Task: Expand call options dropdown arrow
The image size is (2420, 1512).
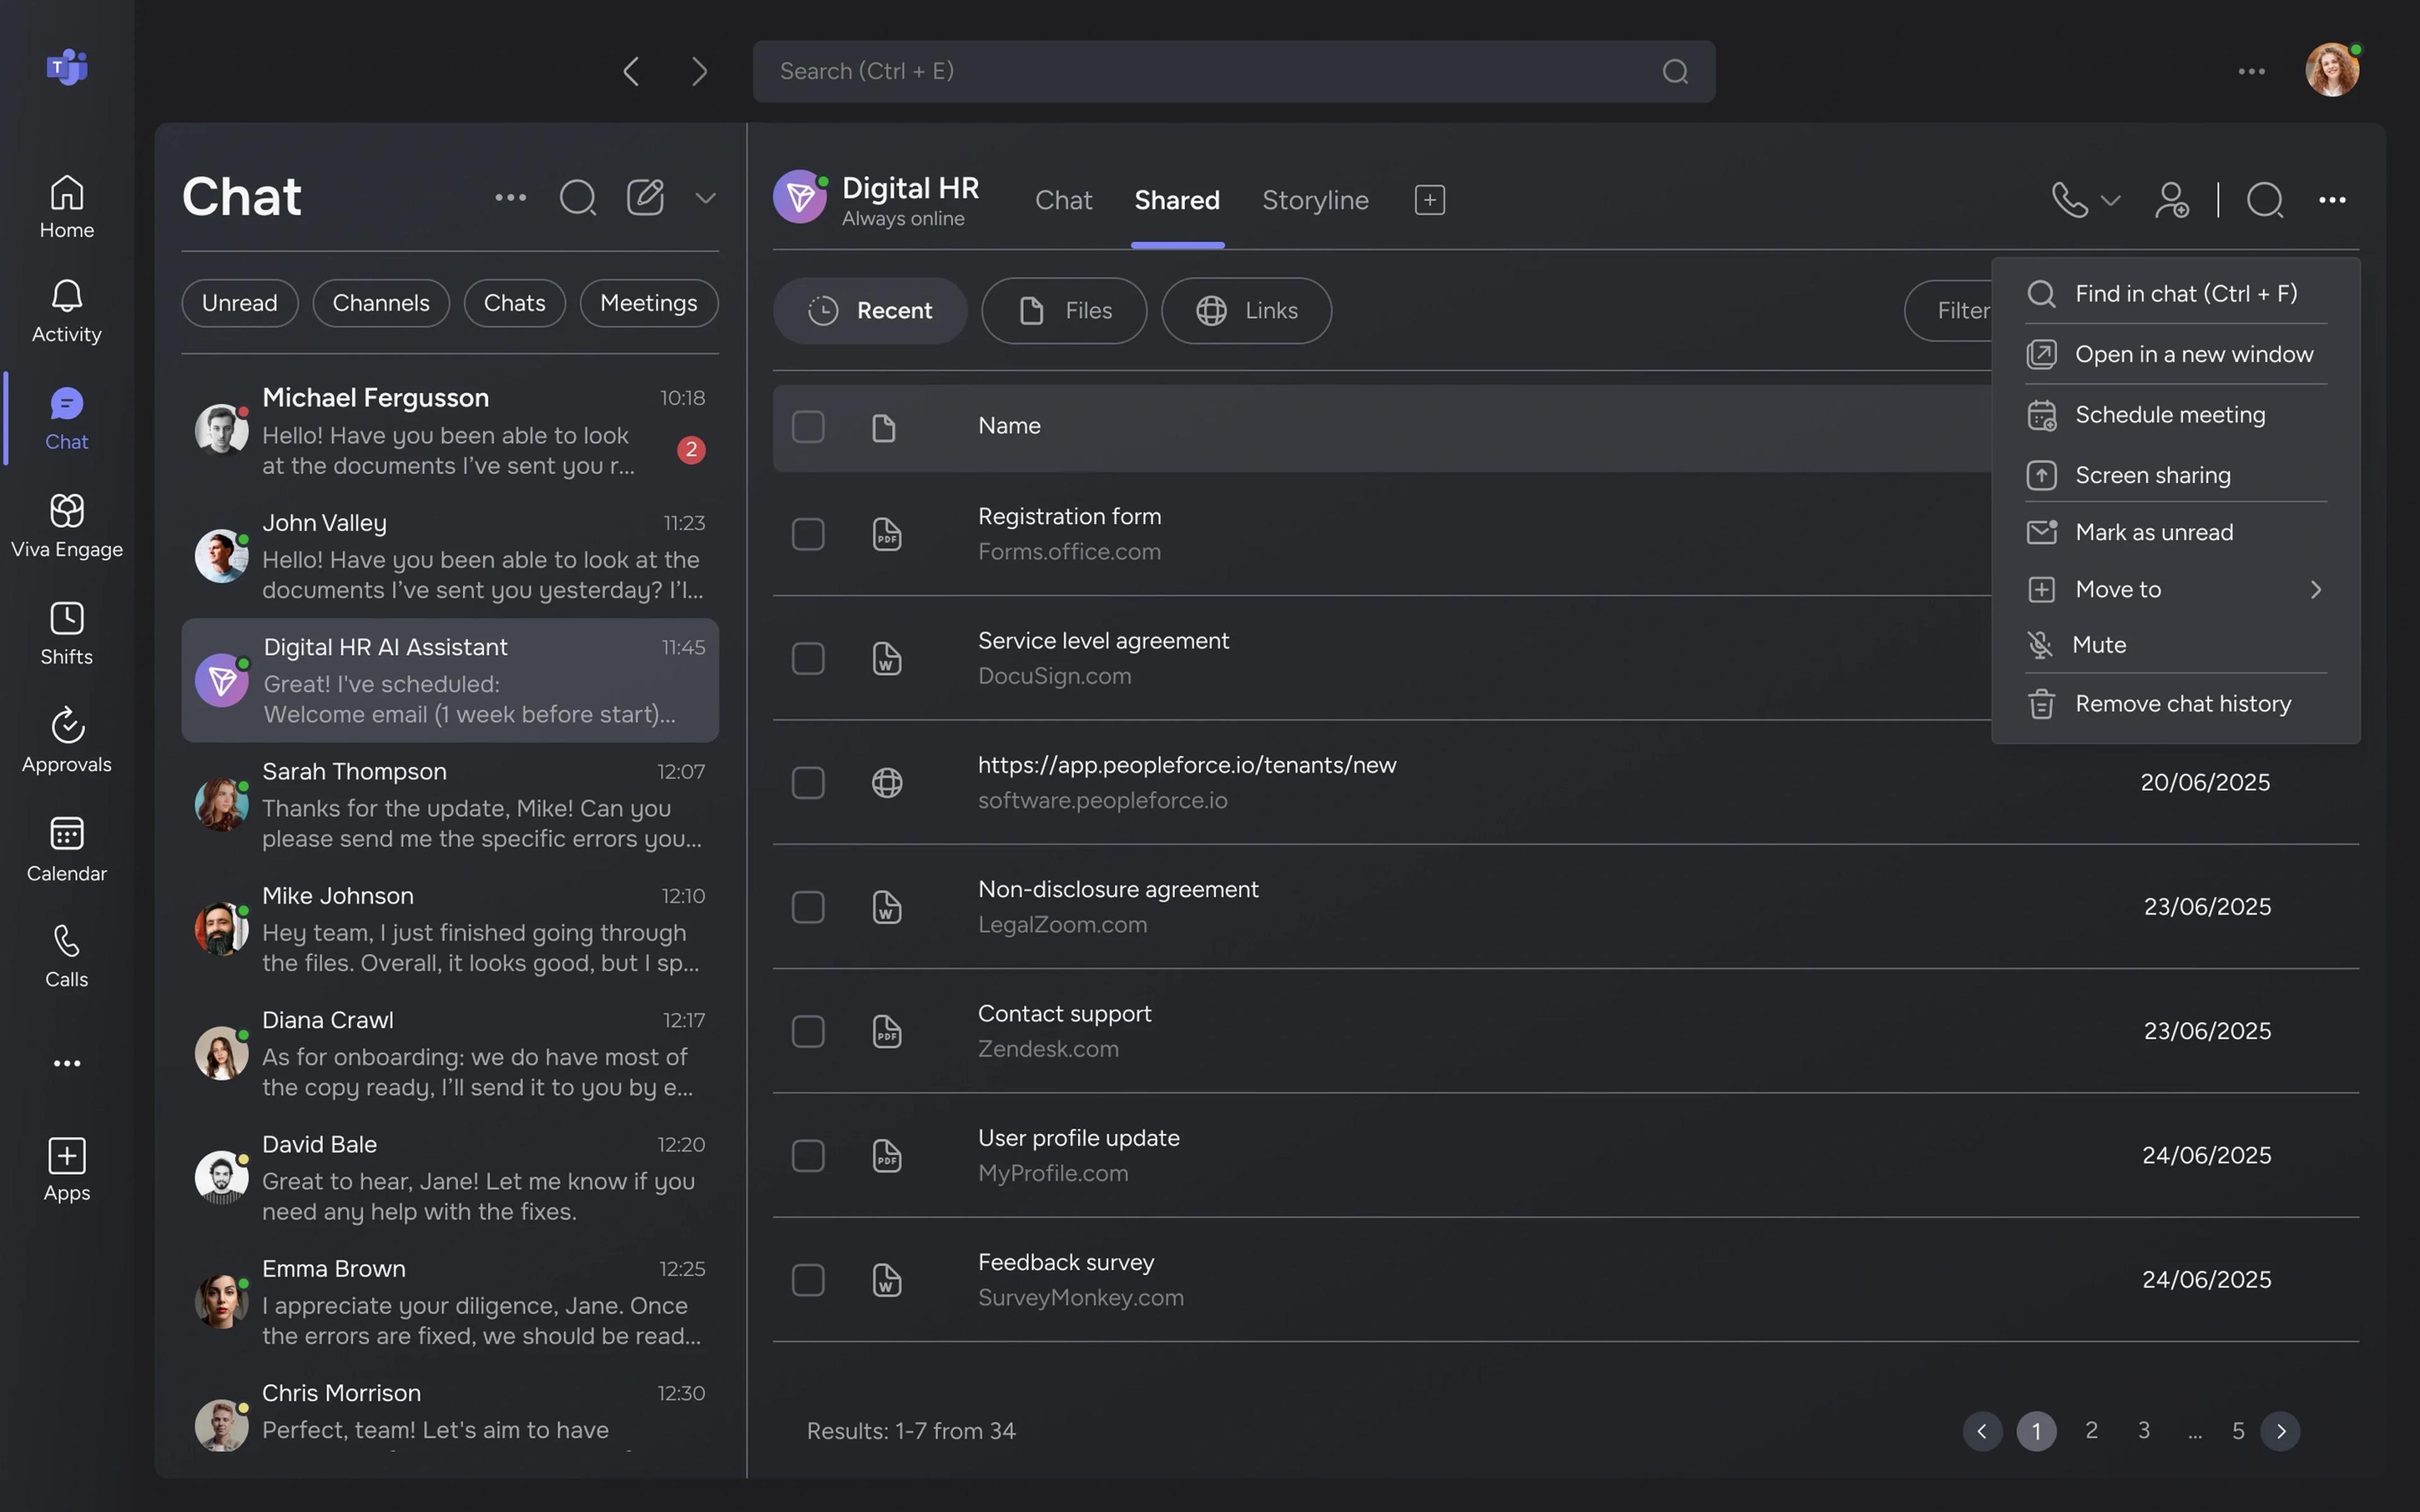Action: [x=2111, y=200]
